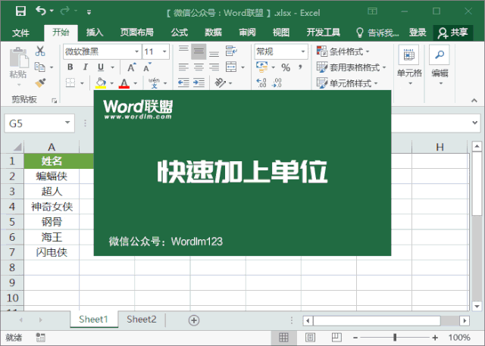Select middle vertical align icon
Viewport: 485px width, 346px height.
(x=199, y=51)
